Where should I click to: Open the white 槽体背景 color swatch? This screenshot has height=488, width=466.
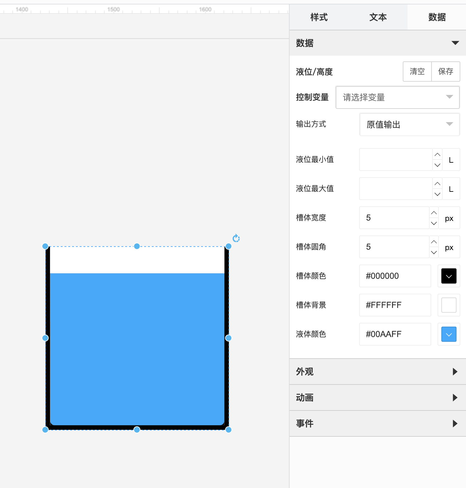click(x=449, y=305)
